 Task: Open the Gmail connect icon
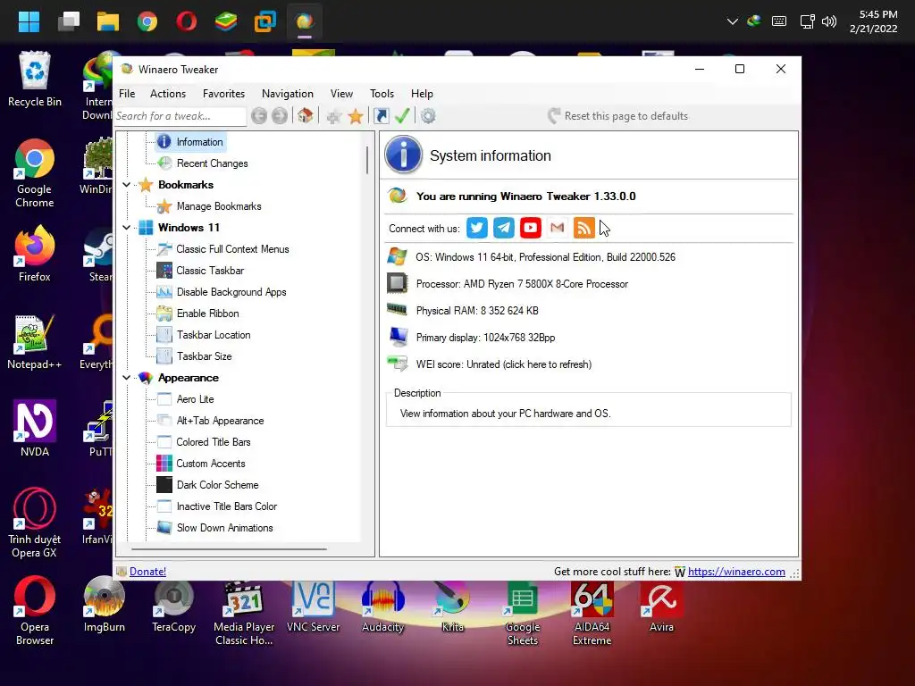558,228
